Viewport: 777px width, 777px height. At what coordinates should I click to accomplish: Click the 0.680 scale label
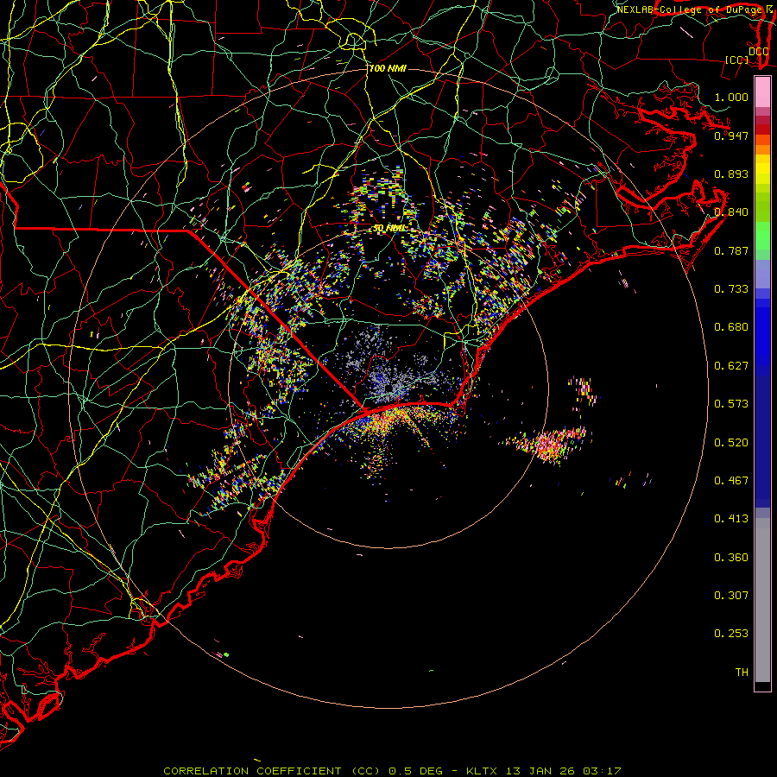(731, 327)
